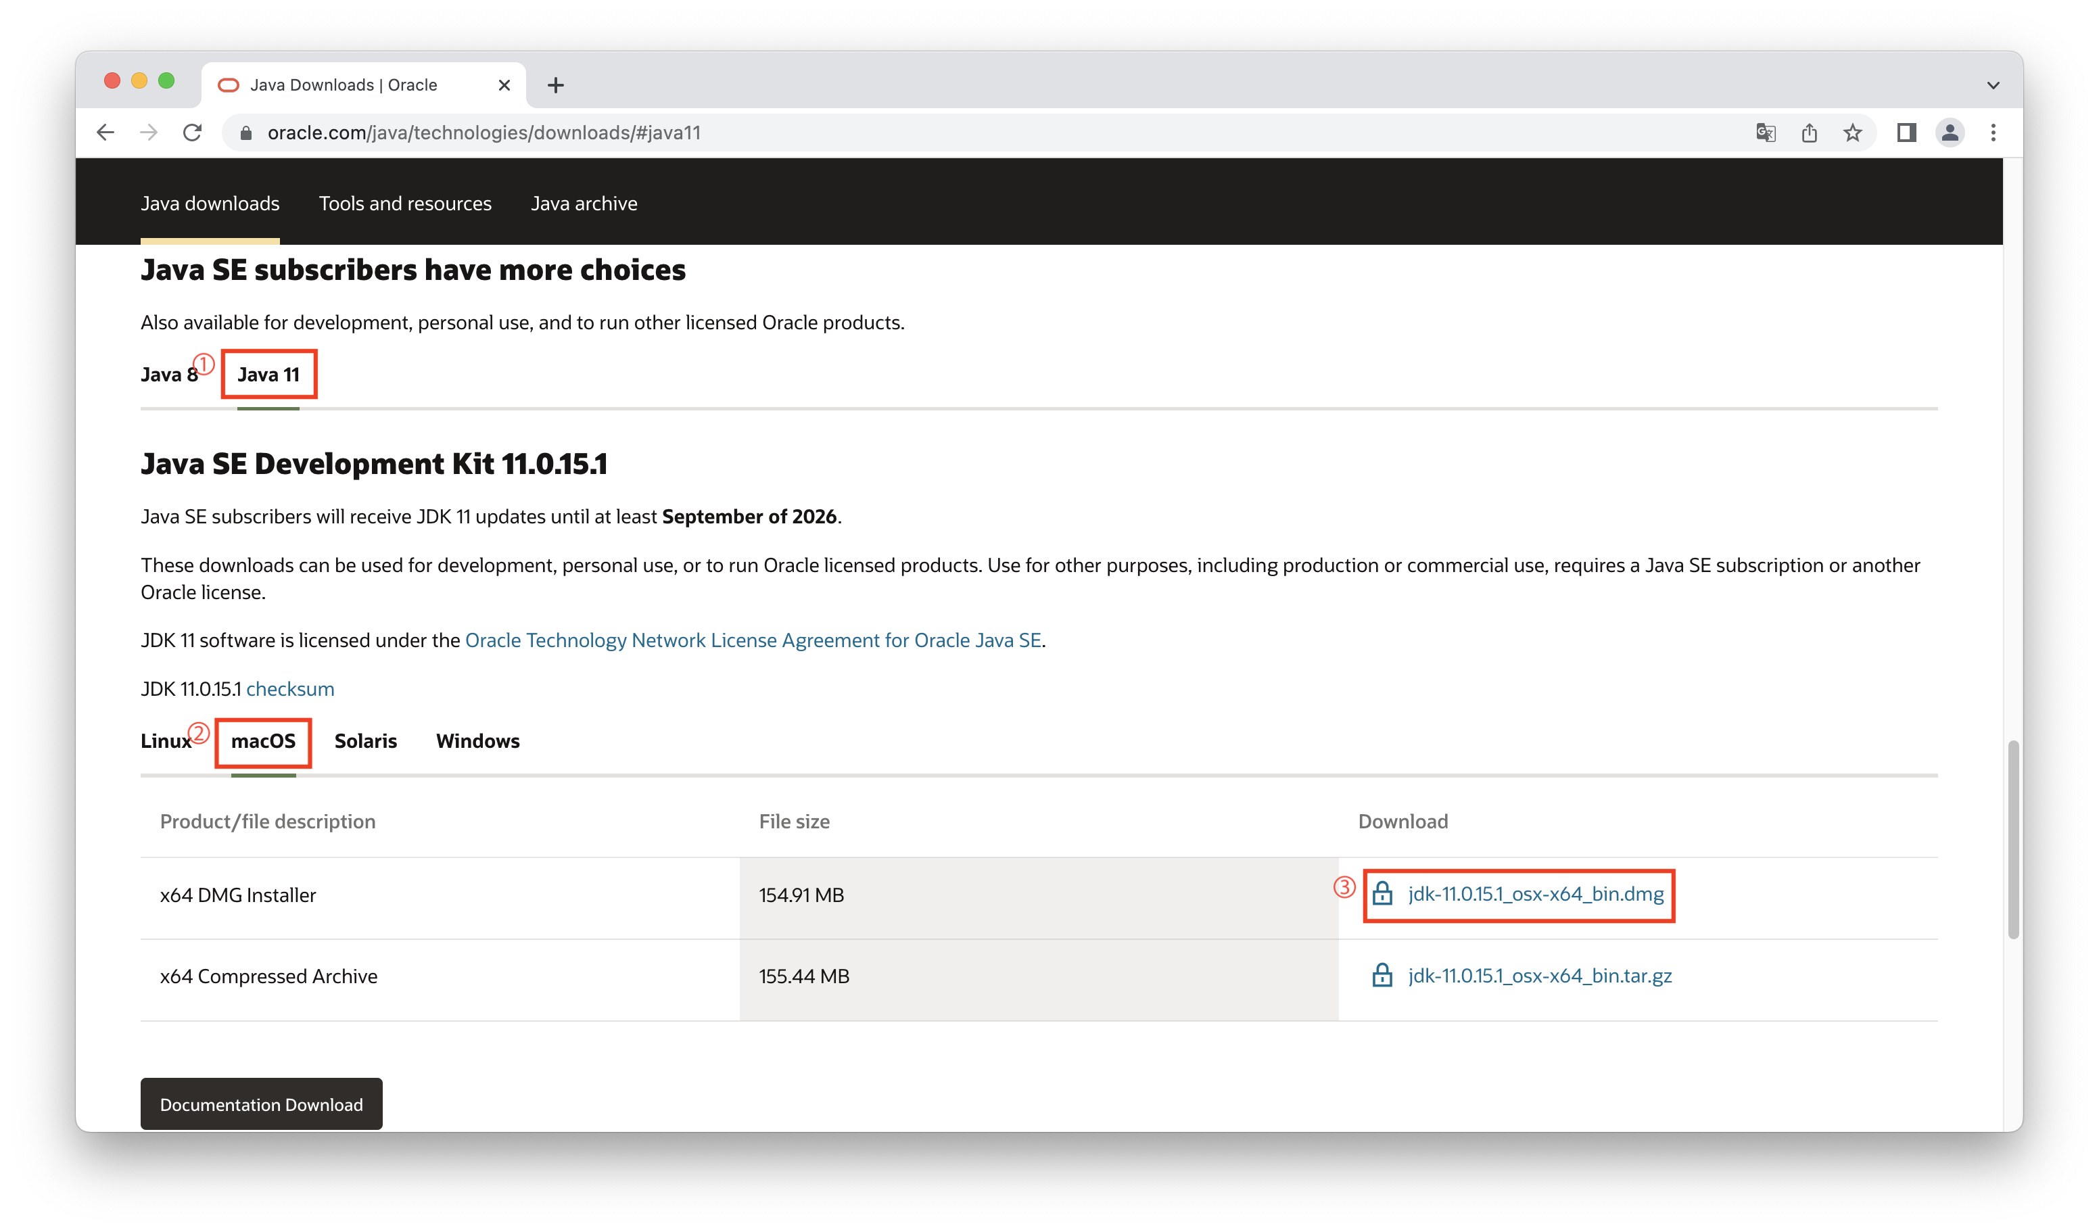This screenshot has height=1232, width=2099.
Task: Select the Linux platform tab
Action: [166, 740]
